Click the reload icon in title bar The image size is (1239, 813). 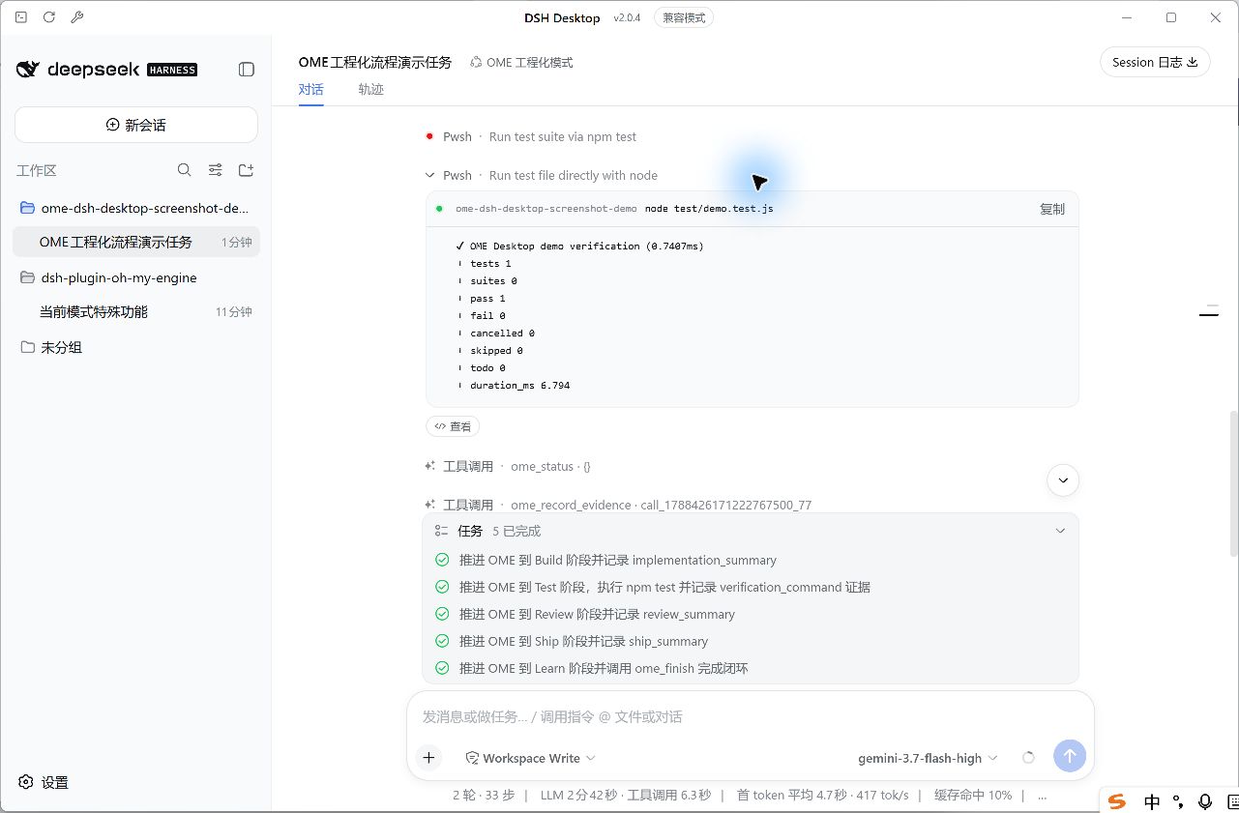point(49,17)
